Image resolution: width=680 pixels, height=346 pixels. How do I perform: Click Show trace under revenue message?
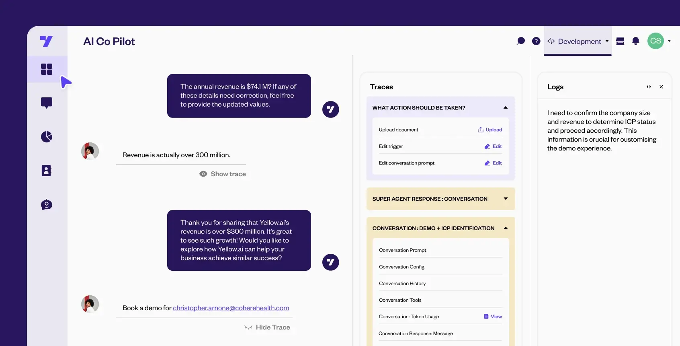pos(223,174)
